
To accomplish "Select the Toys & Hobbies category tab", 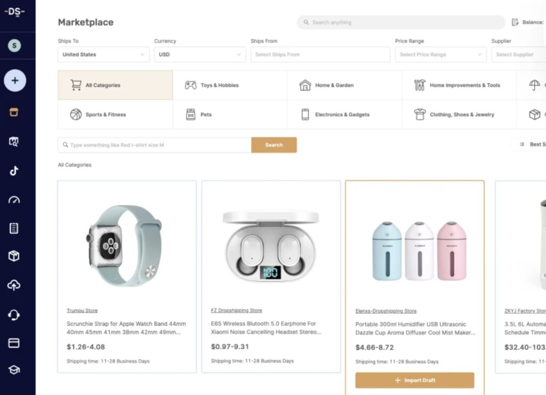I will point(219,85).
